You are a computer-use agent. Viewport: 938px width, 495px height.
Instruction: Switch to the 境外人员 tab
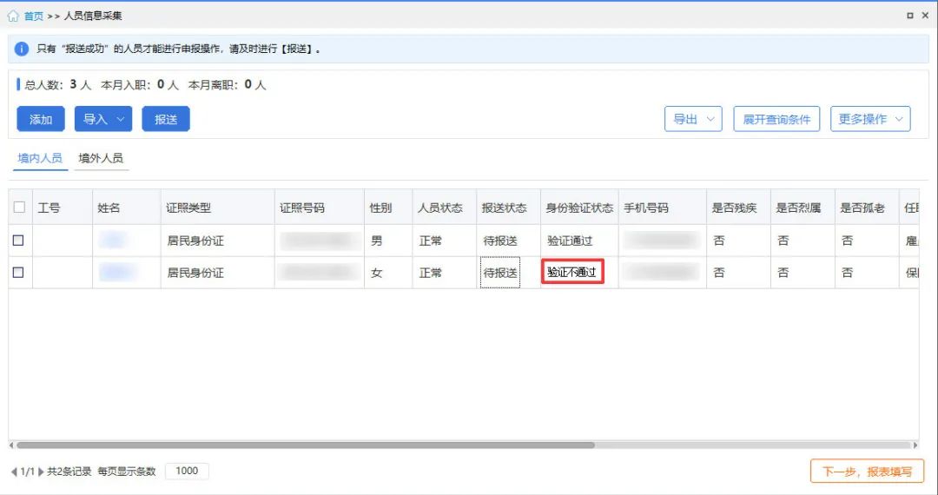[101, 158]
